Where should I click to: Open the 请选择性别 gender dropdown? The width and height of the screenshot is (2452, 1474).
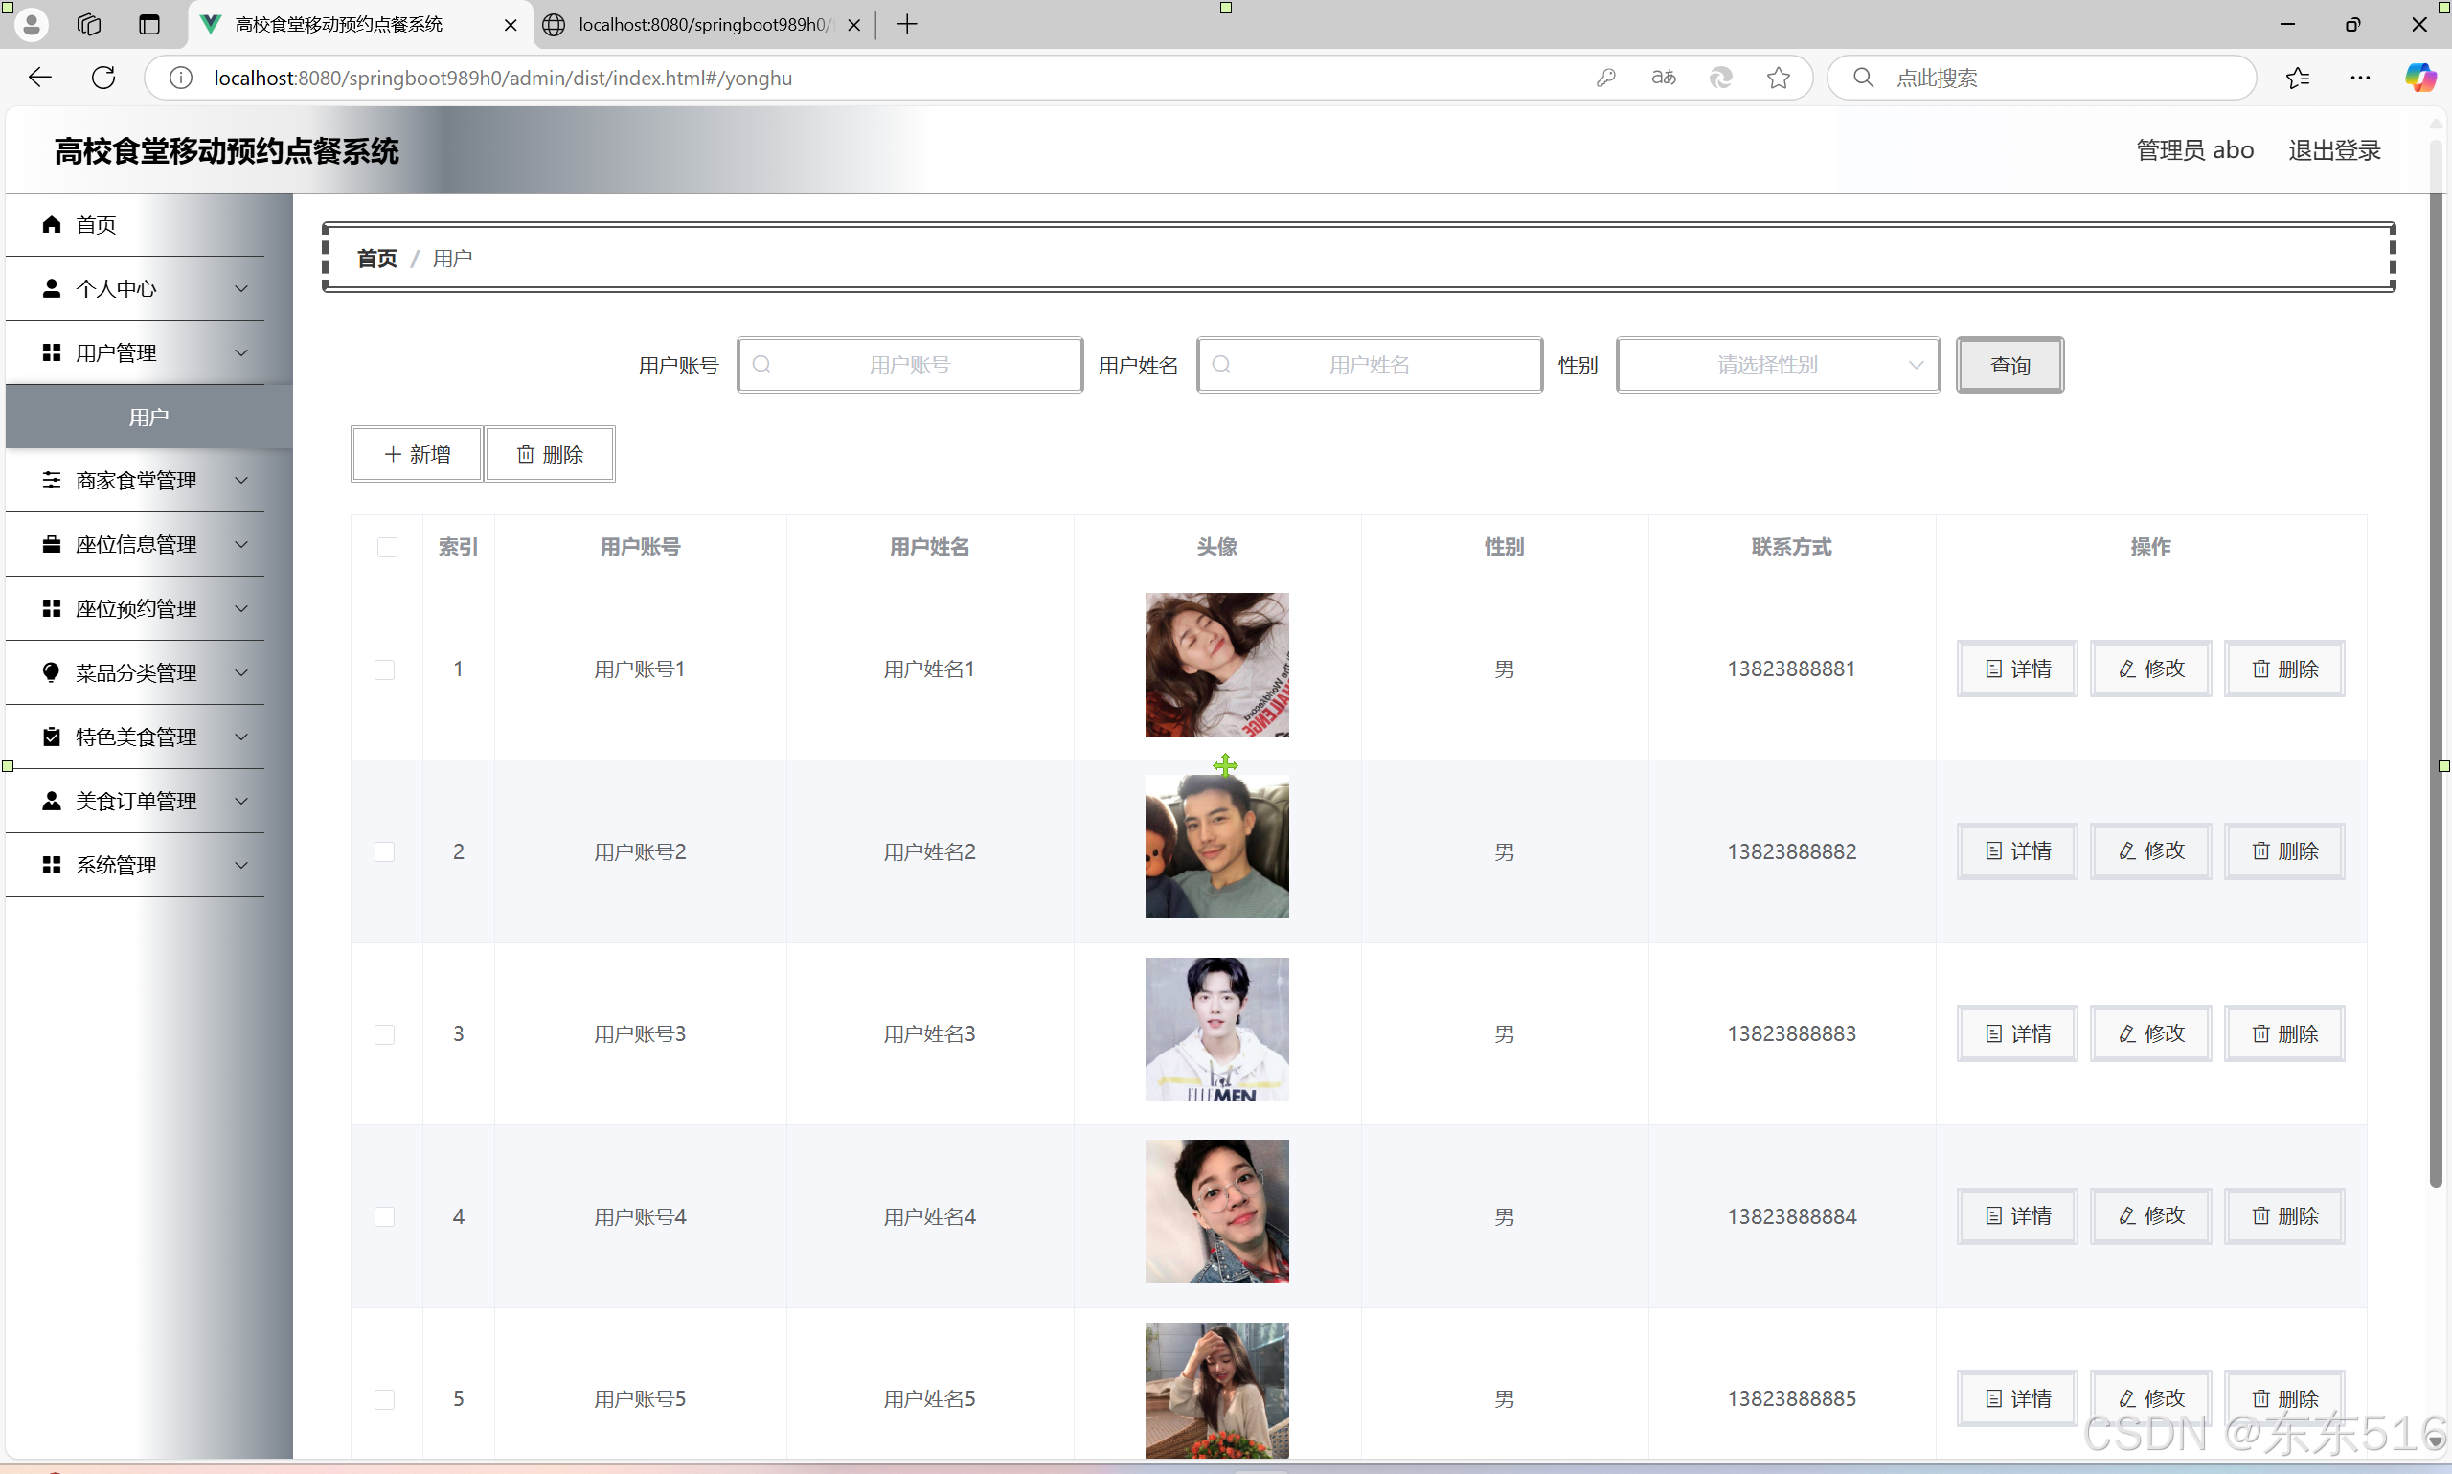pyautogui.click(x=1777, y=366)
